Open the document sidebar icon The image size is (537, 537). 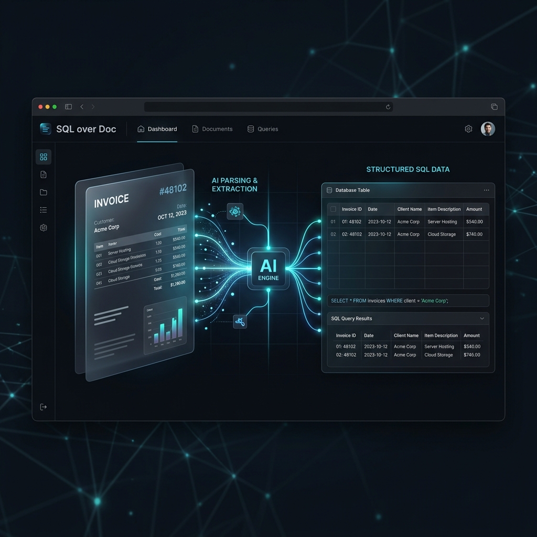click(x=44, y=175)
